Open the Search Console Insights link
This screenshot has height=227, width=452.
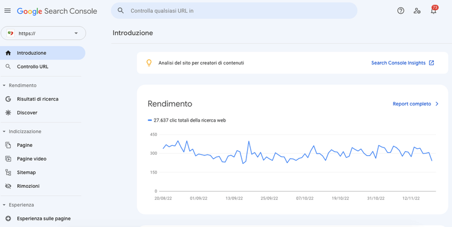click(398, 63)
